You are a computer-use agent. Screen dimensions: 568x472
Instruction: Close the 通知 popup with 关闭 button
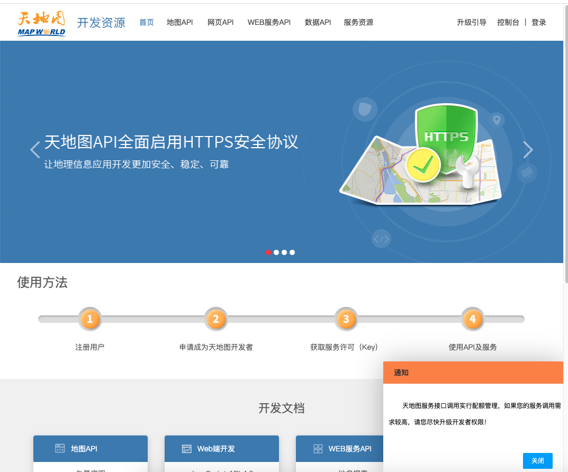tap(537, 461)
